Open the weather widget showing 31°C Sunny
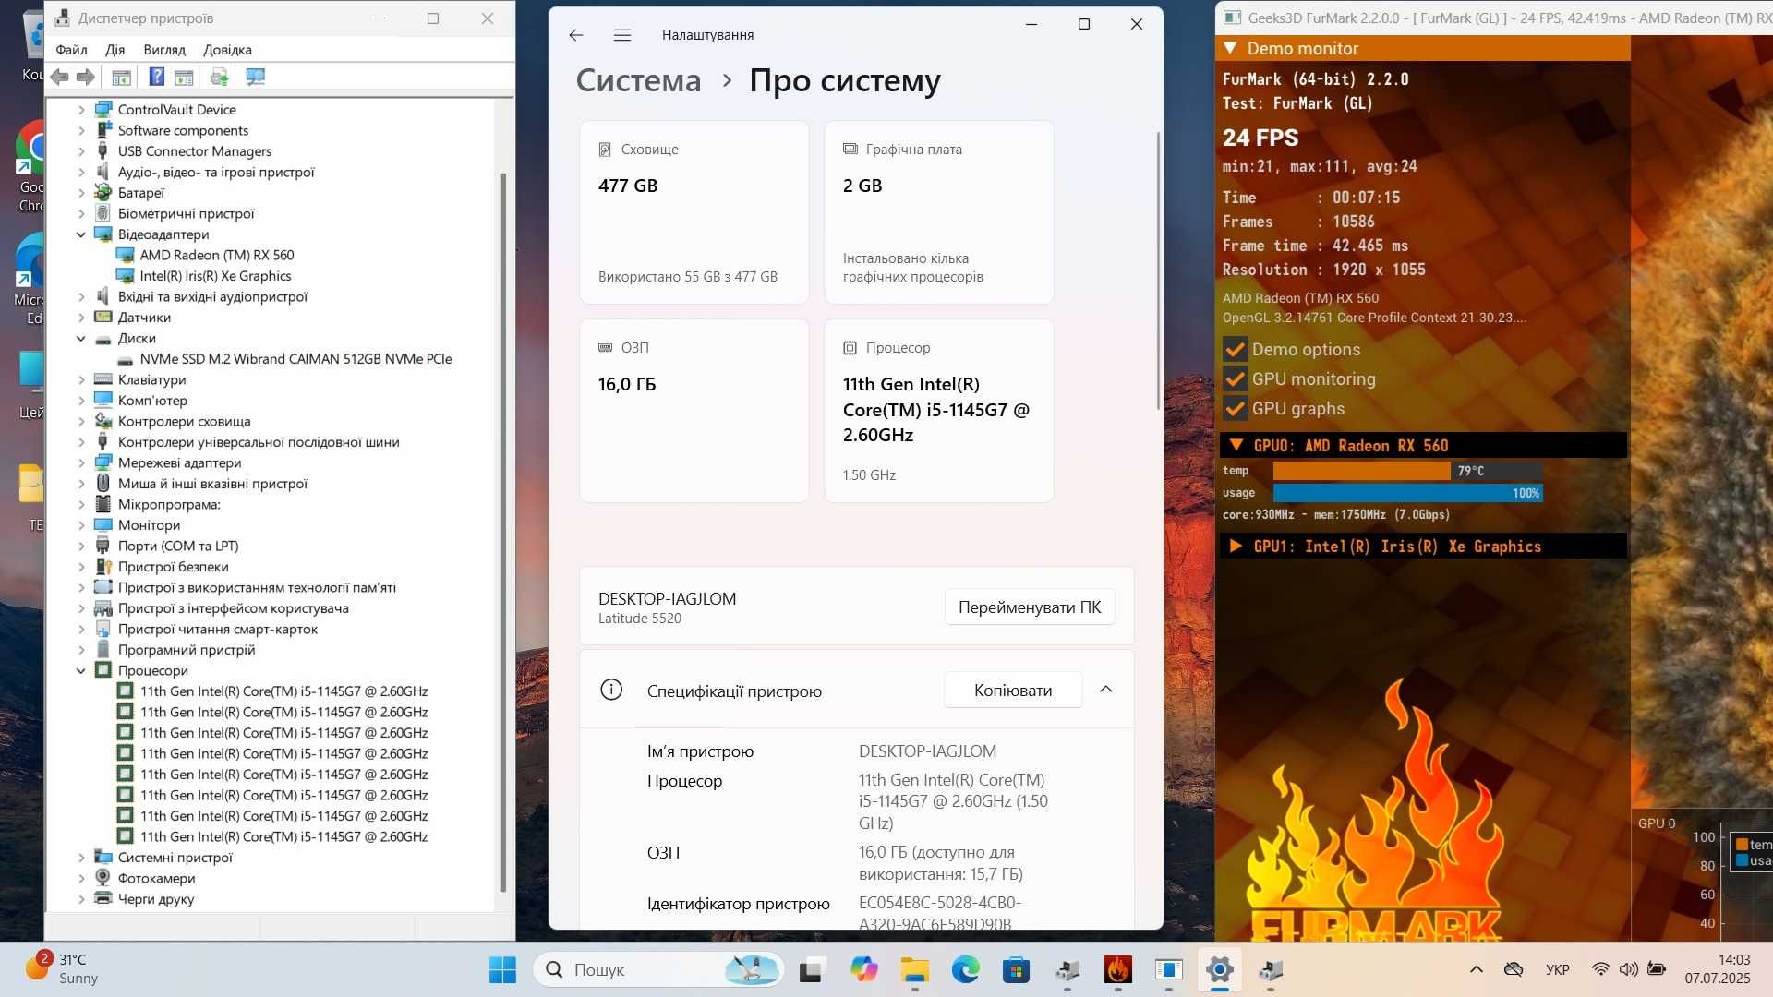The height and width of the screenshot is (997, 1773). coord(63,969)
